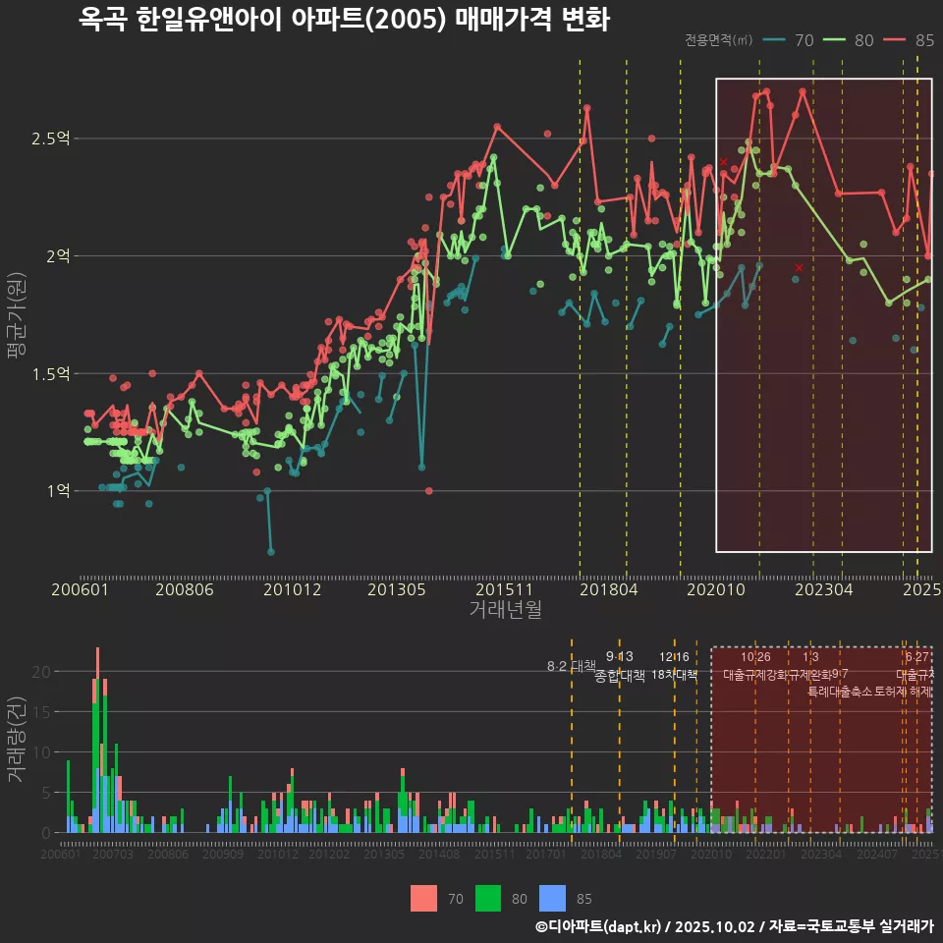Select the isolated red dot at 1억
The image size is (943, 943).
pyautogui.click(x=429, y=491)
